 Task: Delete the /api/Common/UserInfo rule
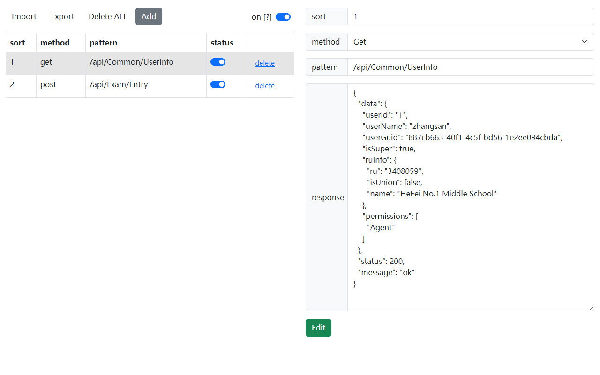pyautogui.click(x=264, y=63)
